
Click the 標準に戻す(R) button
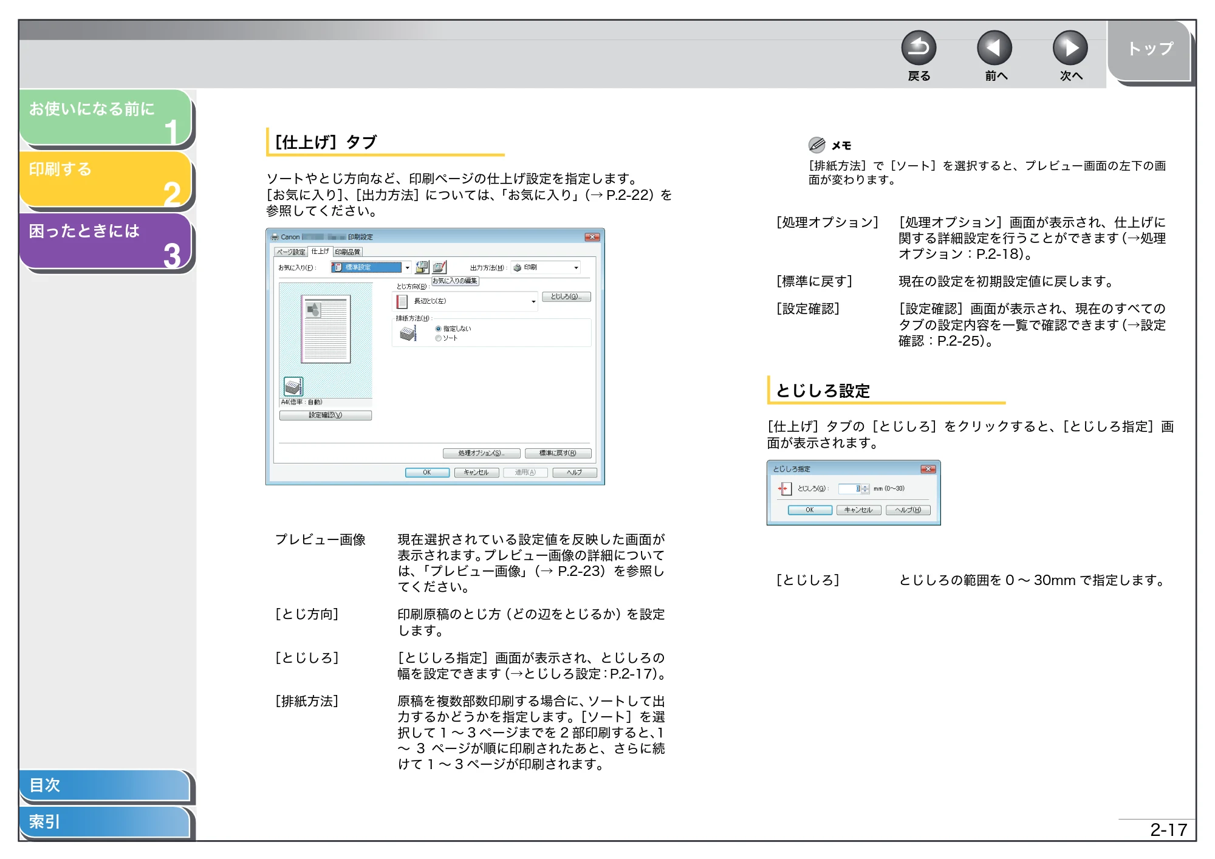558,453
